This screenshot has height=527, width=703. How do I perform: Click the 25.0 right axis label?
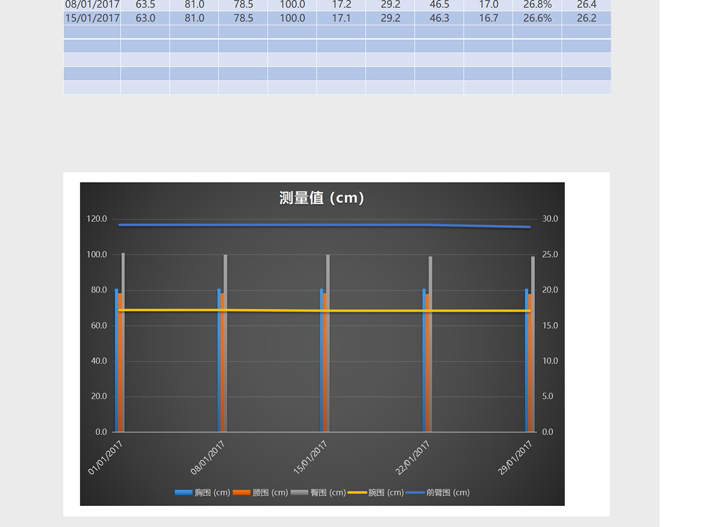pyautogui.click(x=550, y=255)
